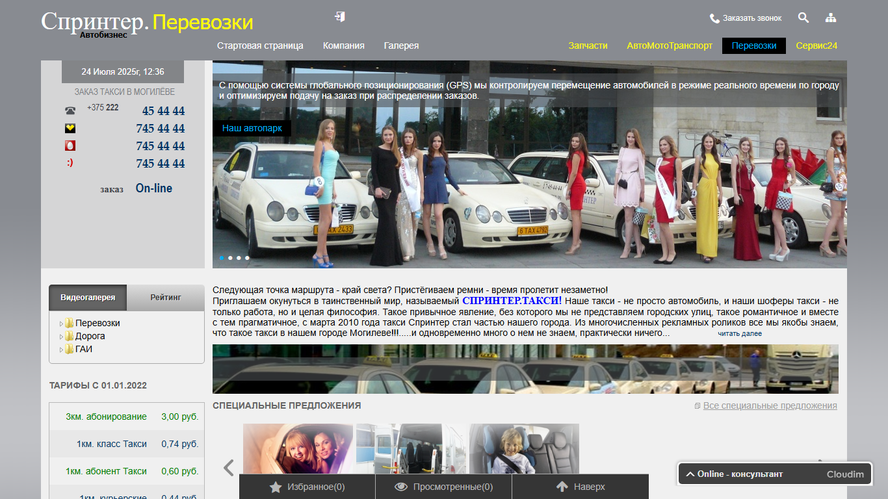Click the date 24 Июля 2025г, 12:36
This screenshot has width=888, height=499.
click(x=123, y=71)
